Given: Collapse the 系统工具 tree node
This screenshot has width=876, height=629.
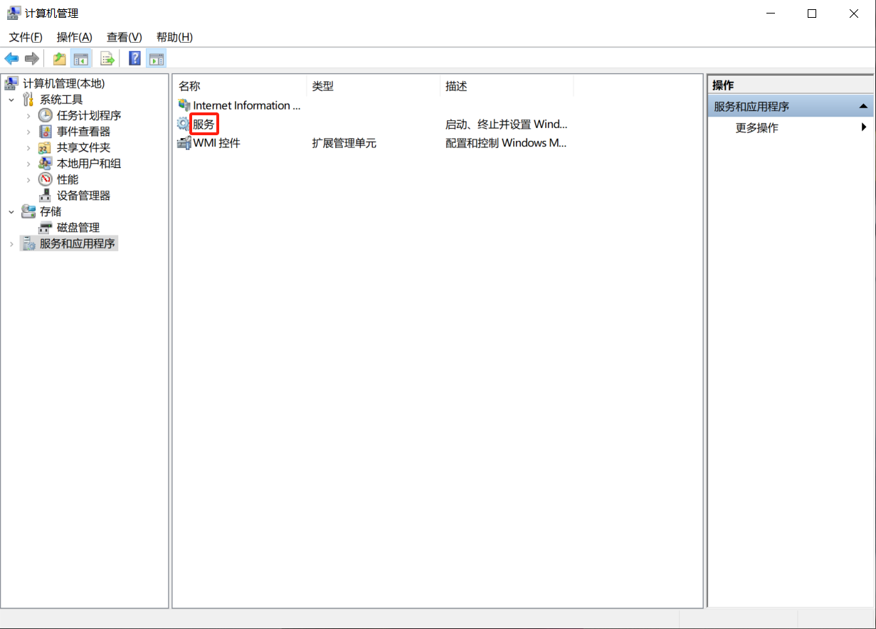Looking at the screenshot, I should 11,99.
